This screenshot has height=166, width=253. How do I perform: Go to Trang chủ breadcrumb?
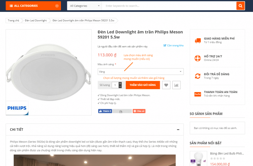coord(14,20)
